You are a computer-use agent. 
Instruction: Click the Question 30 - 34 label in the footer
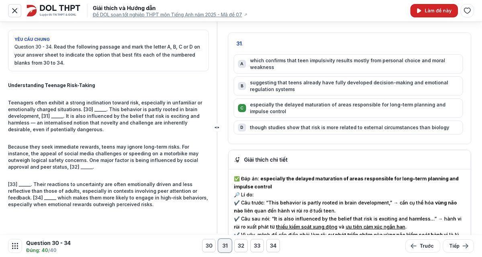pyautogui.click(x=48, y=243)
